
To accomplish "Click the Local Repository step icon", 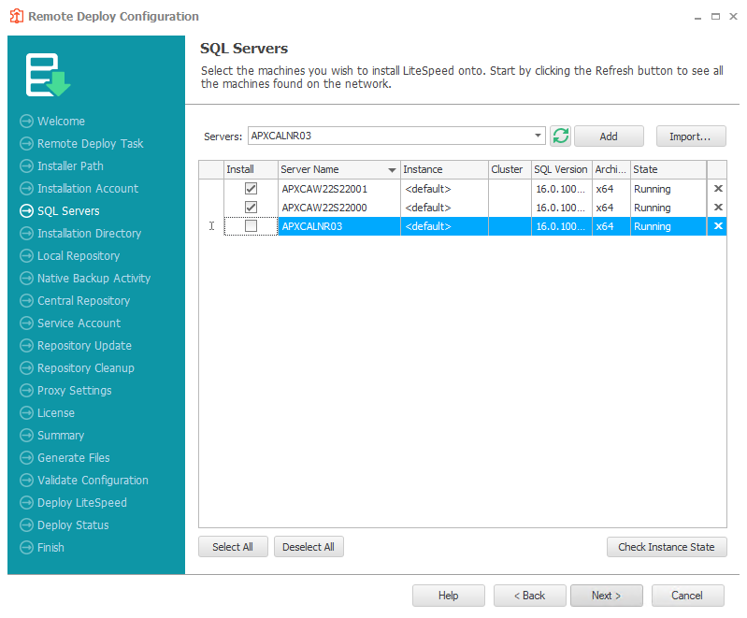I will pyautogui.click(x=27, y=256).
